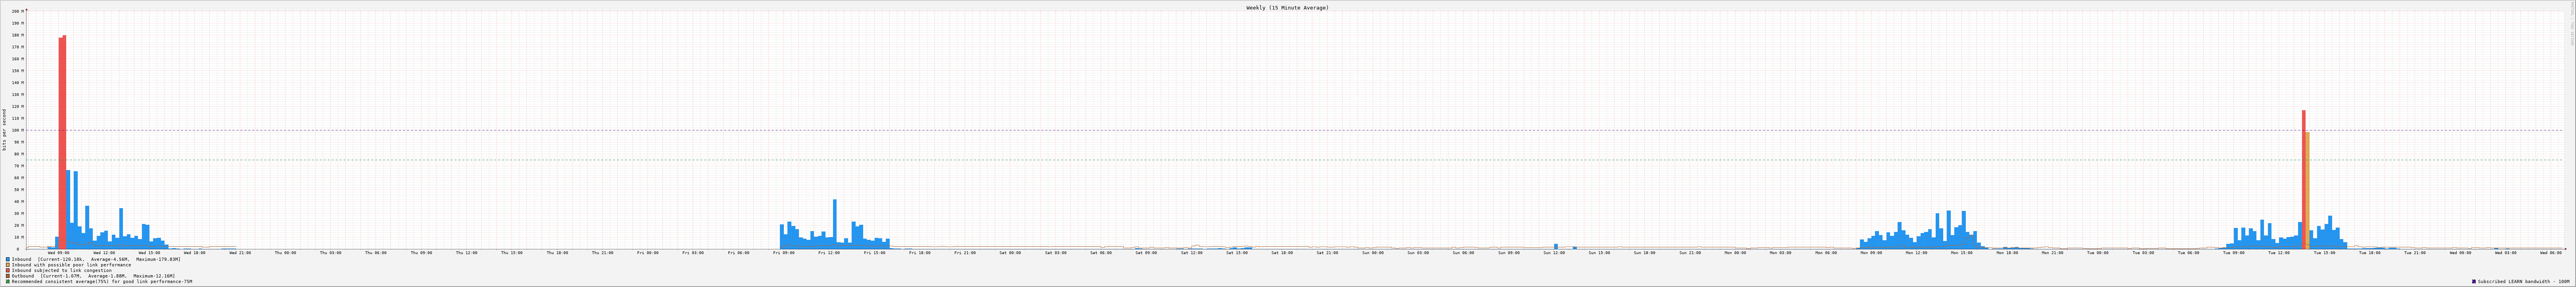Click the 'Inbound subjected to link congestion' legend text
Image resolution: width=2576 pixels, height=287 pixels.
coord(62,270)
